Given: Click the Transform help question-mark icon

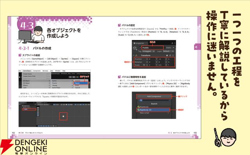Looking at the screenshot, I should click(167, 56).
